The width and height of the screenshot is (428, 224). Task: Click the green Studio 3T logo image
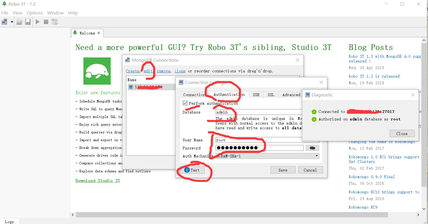(x=97, y=71)
